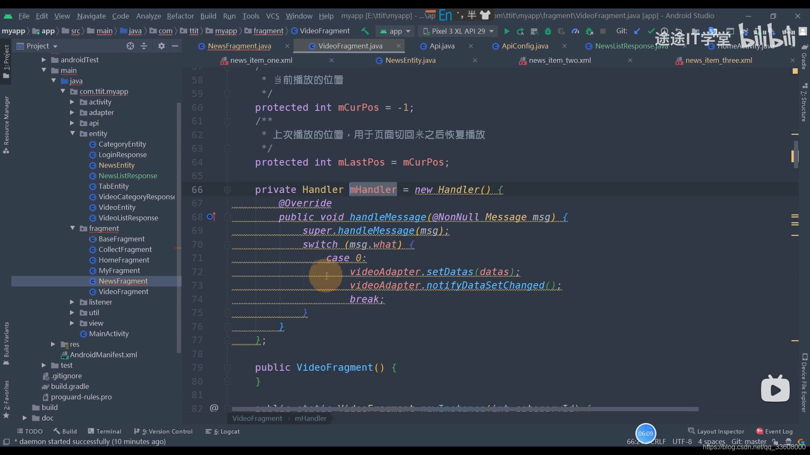Viewport: 810px width, 455px height.
Task: Open Device File Explorer side panel
Action: pyautogui.click(x=804, y=383)
